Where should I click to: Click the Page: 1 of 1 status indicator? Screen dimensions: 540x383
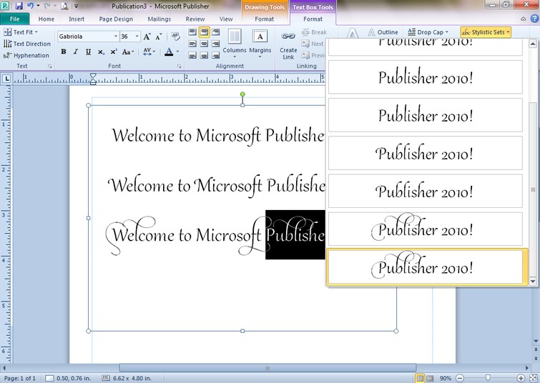pyautogui.click(x=19, y=378)
